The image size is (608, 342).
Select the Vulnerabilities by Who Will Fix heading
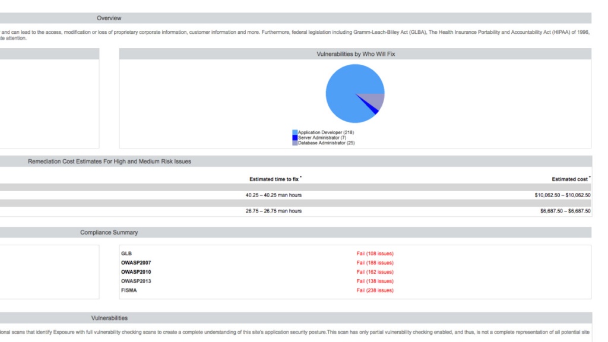356,54
